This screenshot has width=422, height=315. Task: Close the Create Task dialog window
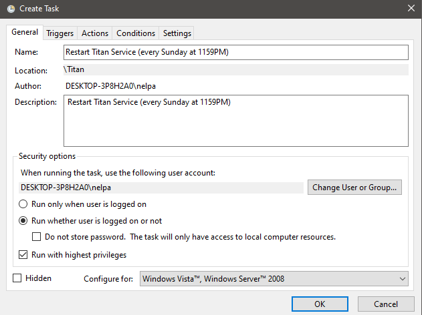[x=410, y=7]
